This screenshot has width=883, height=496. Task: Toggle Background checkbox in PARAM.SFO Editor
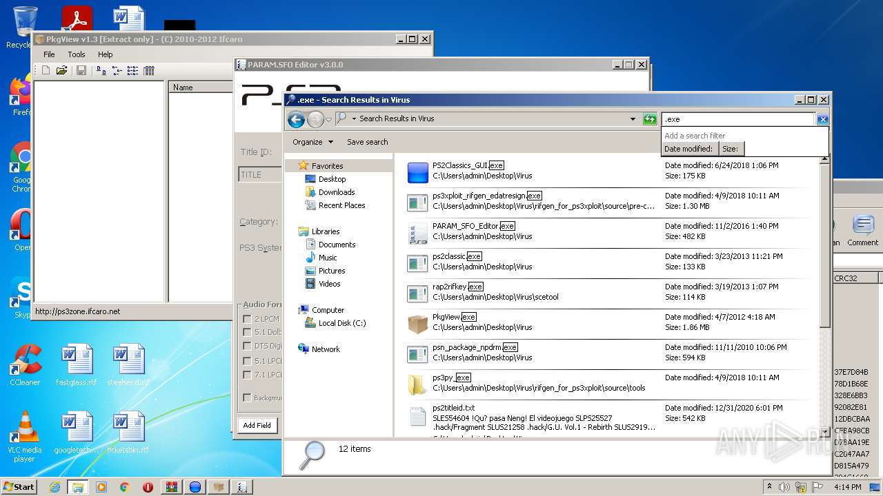tap(247, 397)
